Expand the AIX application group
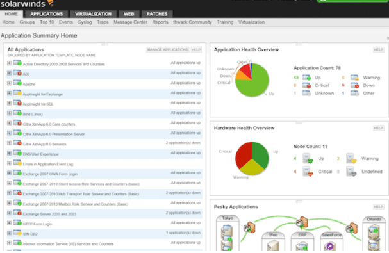 click(9, 73)
